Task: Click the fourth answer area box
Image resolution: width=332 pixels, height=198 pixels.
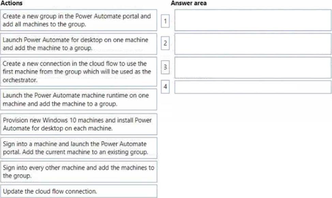Action: tap(253, 87)
